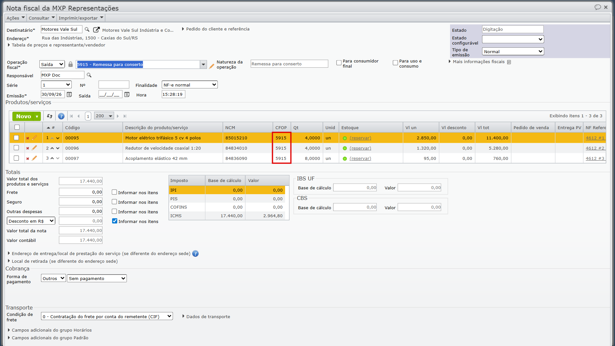This screenshot has height=346, width=615.
Task: Click the Nº number input field
Action: pyautogui.click(x=114, y=85)
